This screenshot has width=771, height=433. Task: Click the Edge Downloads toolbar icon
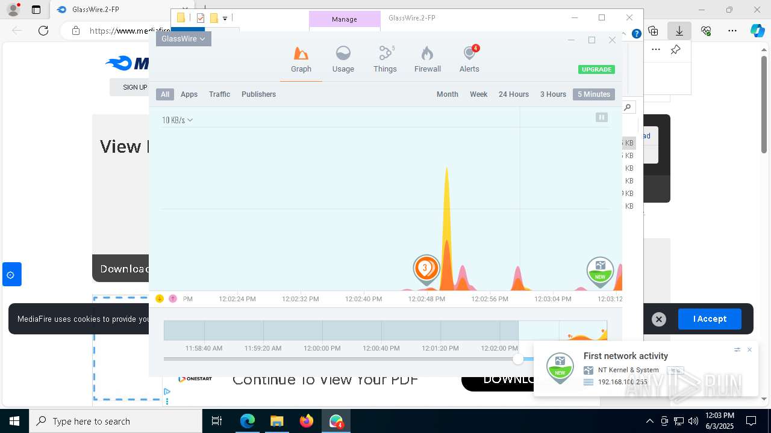(x=679, y=31)
